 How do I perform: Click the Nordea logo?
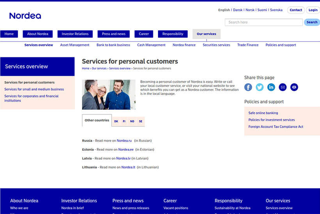point(25,16)
